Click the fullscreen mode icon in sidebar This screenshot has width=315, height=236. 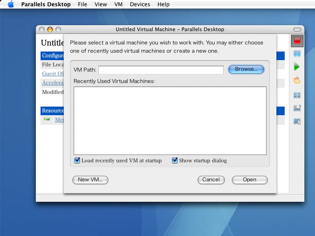coord(297,95)
